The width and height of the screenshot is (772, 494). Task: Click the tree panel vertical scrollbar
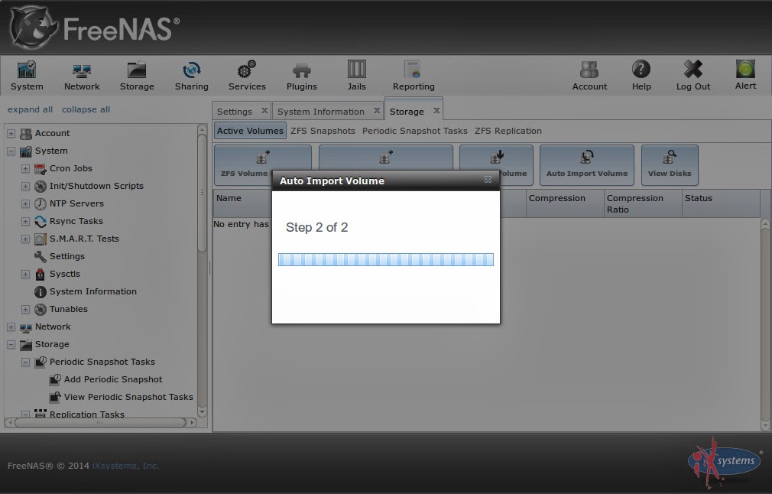click(202, 193)
